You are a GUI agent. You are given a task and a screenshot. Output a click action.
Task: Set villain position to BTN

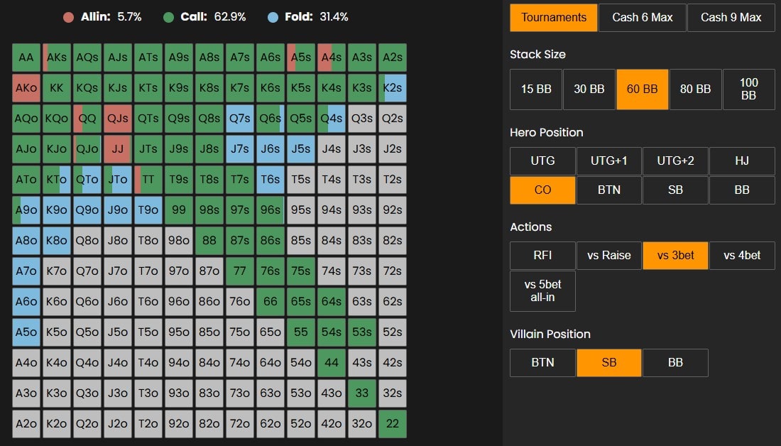[542, 362]
